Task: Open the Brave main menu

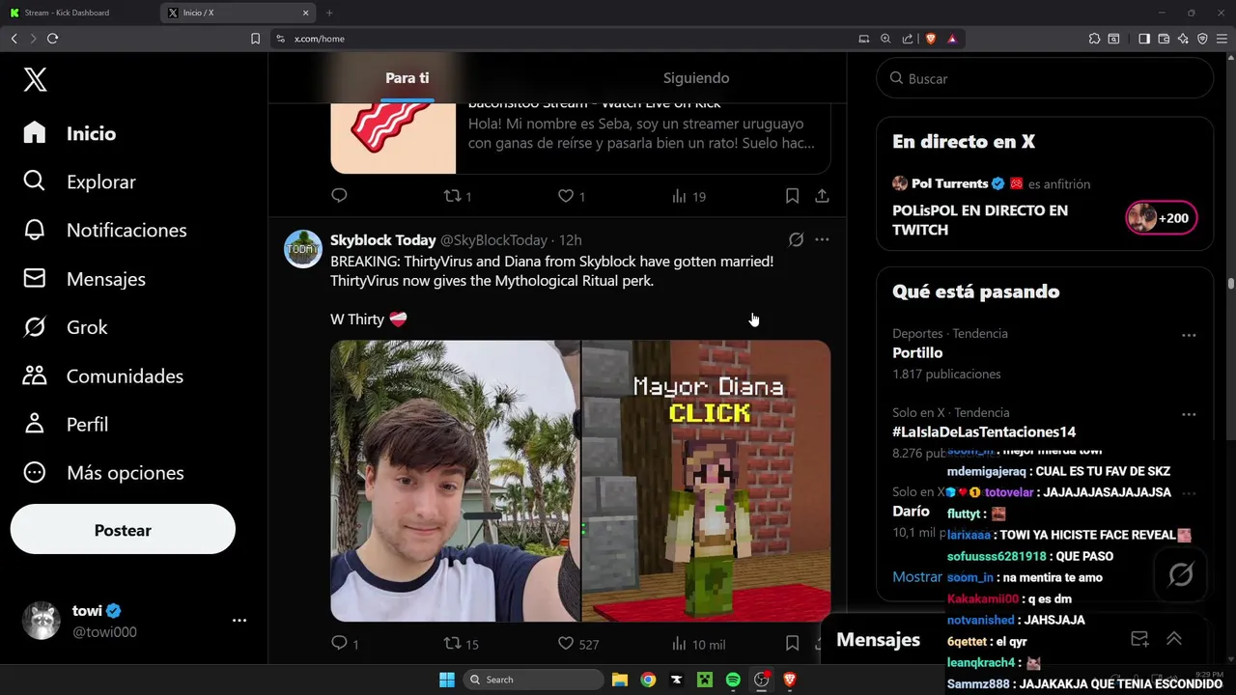Action: (x=1222, y=39)
